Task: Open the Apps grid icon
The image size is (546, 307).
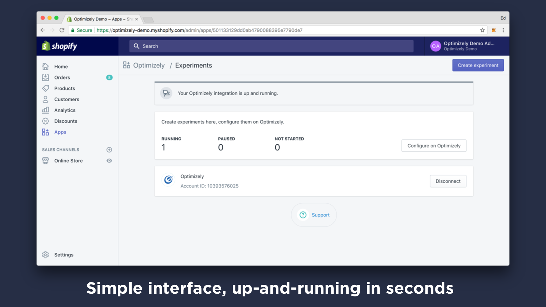Action: point(45,132)
